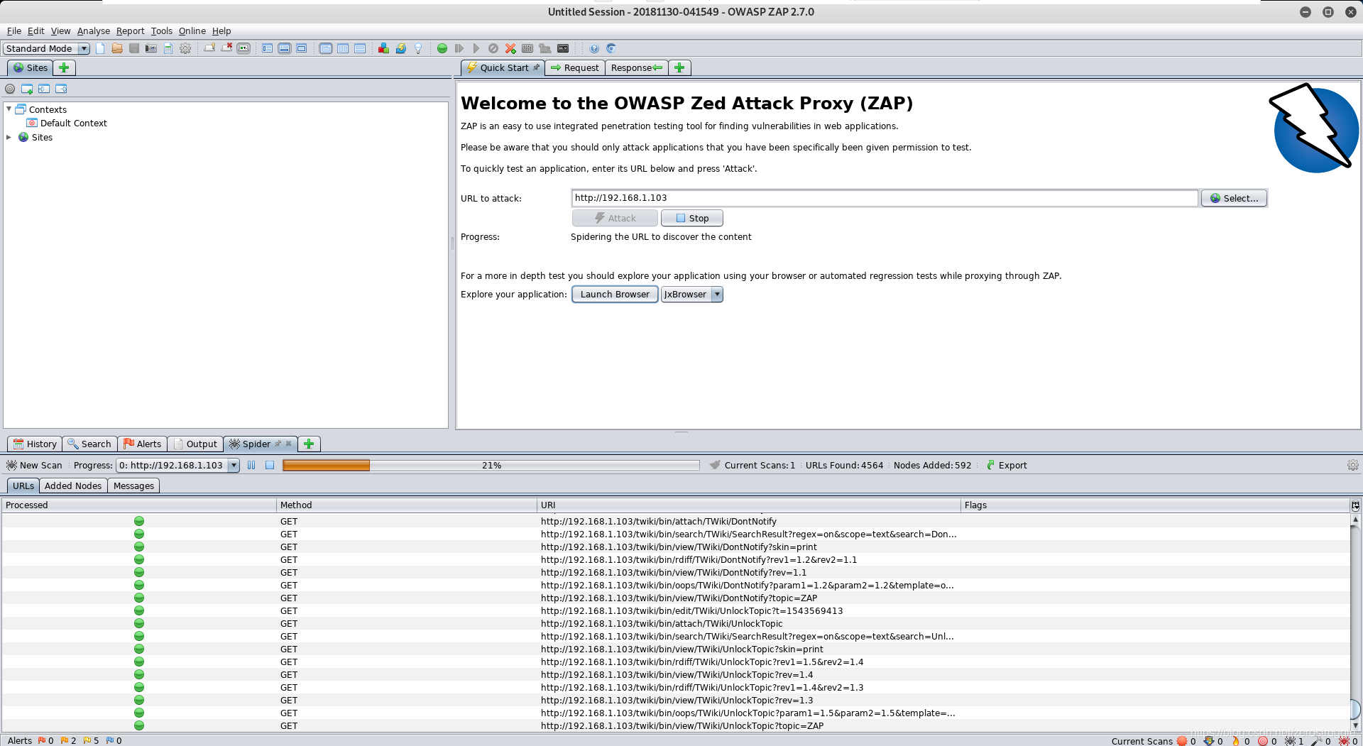Toggle request/response tabs side-by-side view
This screenshot has width=1363, height=746.
coord(343,48)
